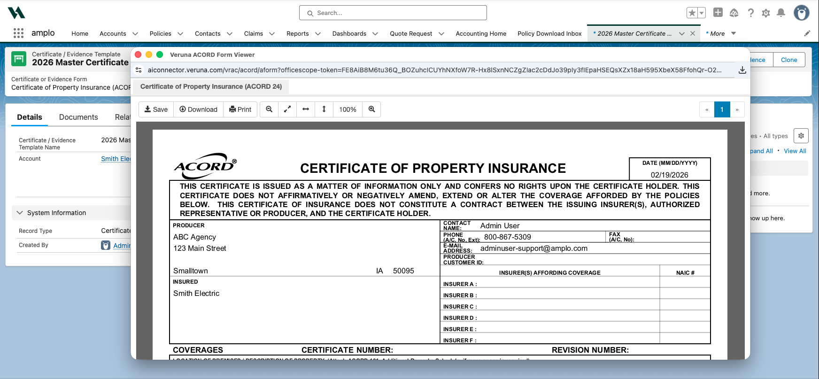Open the Help question mark icon

click(x=751, y=13)
